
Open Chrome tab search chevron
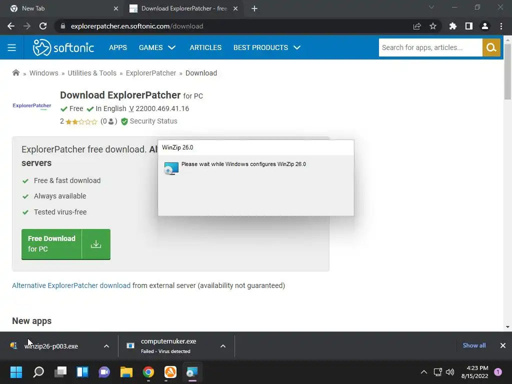coord(431,7)
